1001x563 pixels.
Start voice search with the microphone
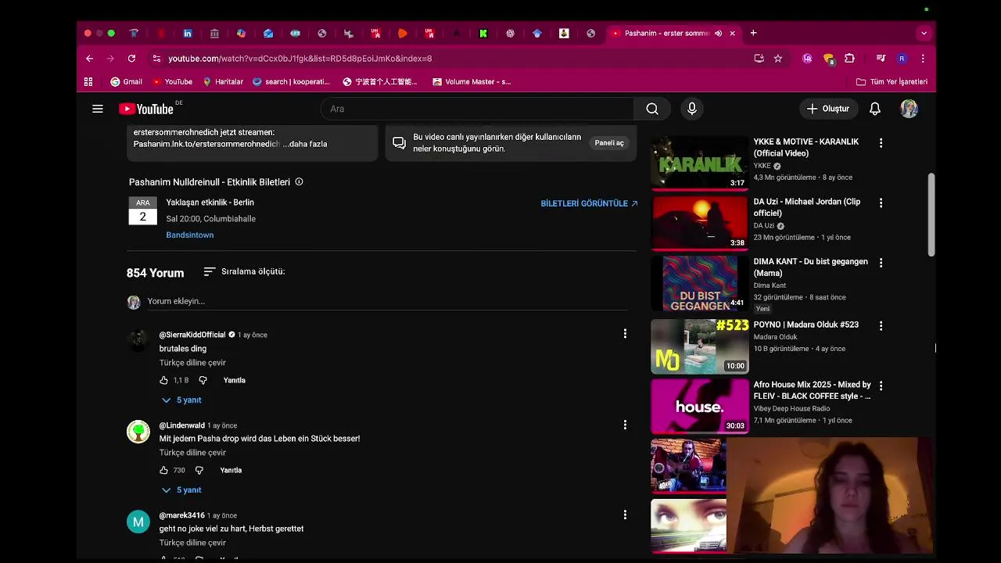tap(691, 109)
